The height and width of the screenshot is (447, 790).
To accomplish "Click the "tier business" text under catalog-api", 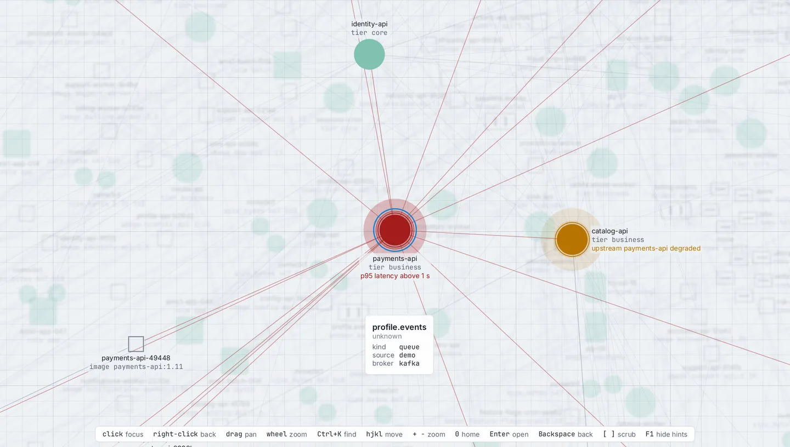I will click(x=618, y=240).
